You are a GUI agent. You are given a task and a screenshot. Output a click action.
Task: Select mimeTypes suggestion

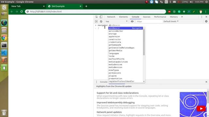point(125,70)
